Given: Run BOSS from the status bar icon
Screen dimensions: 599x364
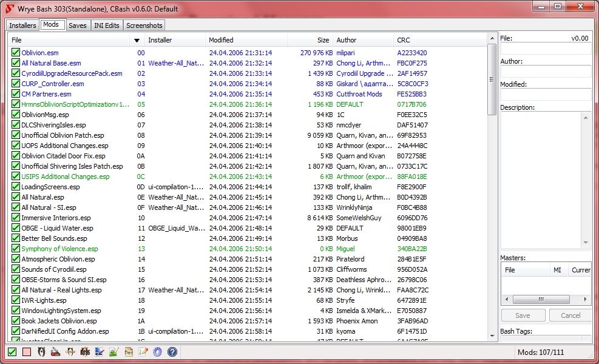Looking at the screenshot, I should point(85,352).
